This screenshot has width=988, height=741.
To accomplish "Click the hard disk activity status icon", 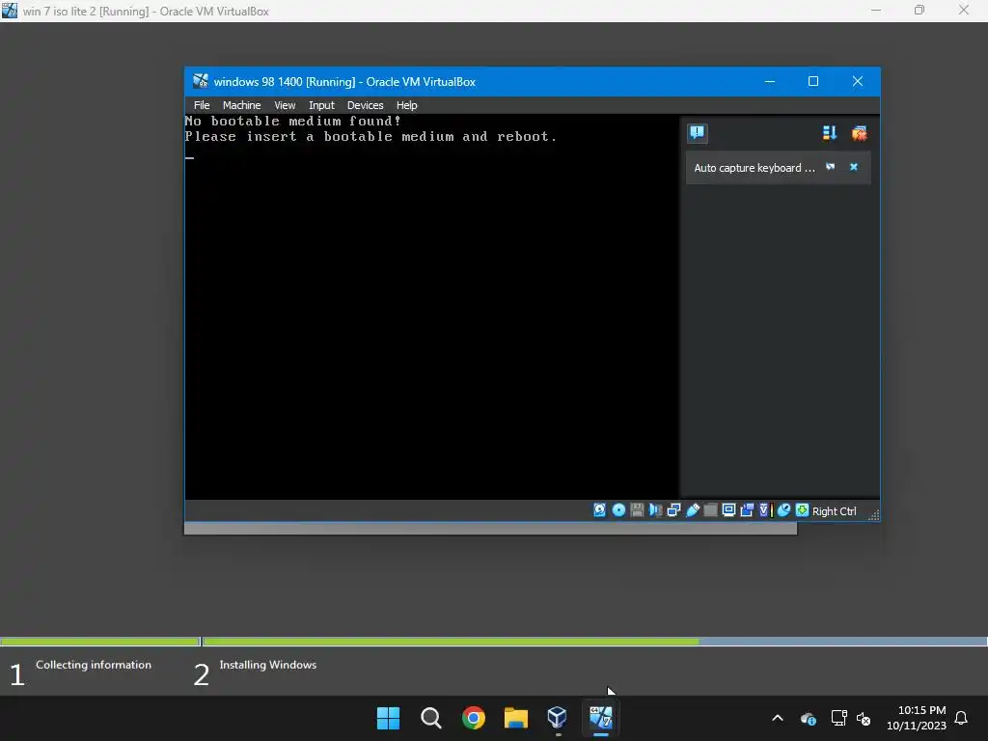I will point(599,510).
